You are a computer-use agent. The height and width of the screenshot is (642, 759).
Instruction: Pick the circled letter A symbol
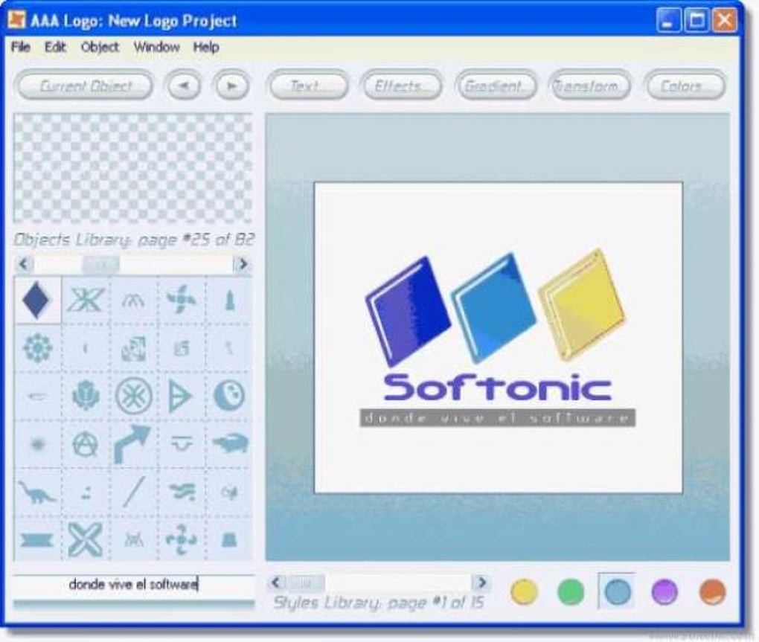point(85,444)
